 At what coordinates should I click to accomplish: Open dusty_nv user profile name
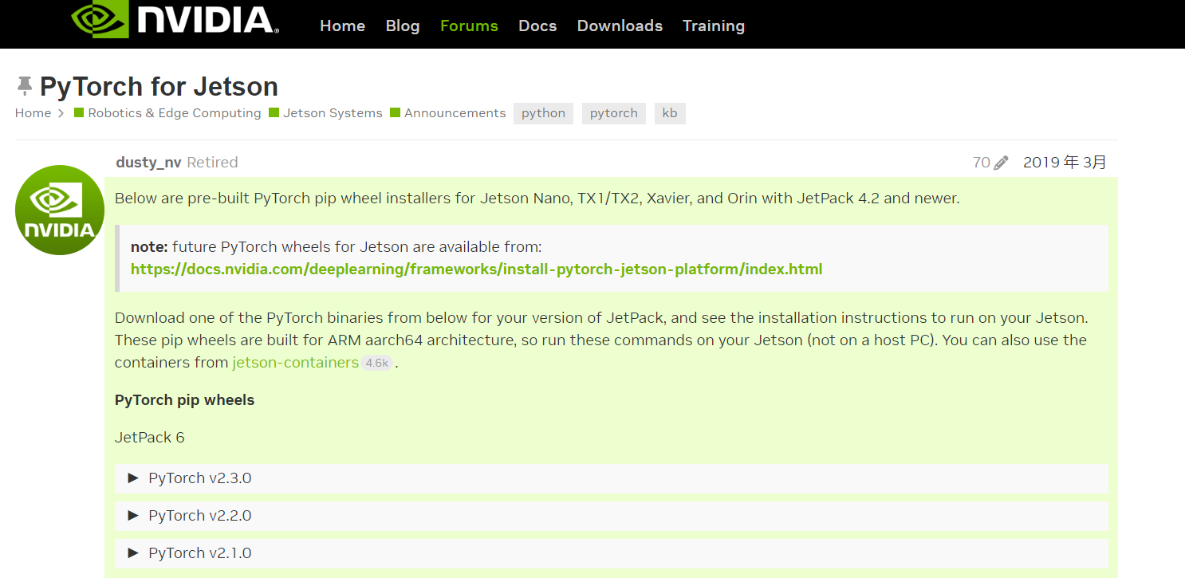(x=148, y=162)
